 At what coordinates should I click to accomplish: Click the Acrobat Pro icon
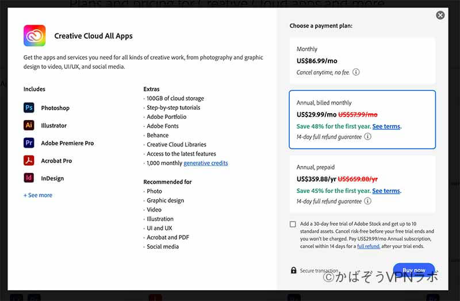point(29,160)
